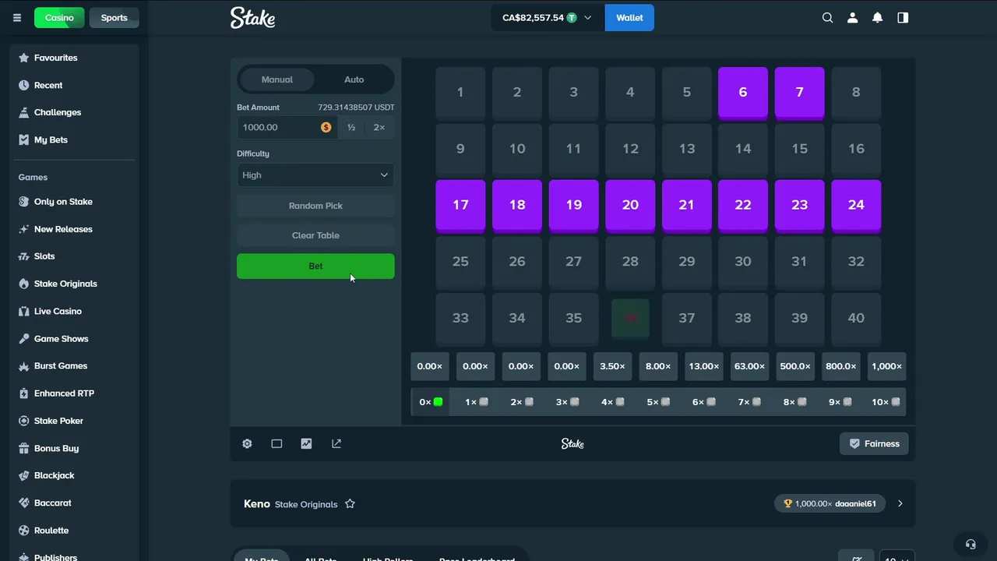Deselect Keno tile 17
The image size is (997, 561).
[x=460, y=206]
